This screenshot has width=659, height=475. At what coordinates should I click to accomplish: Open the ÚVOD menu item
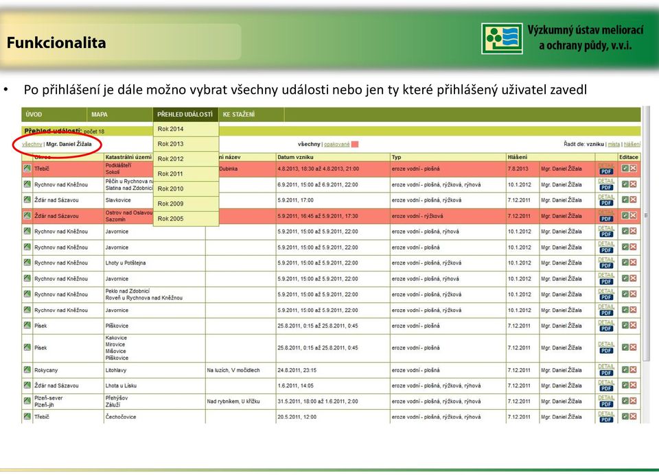click(x=54, y=114)
